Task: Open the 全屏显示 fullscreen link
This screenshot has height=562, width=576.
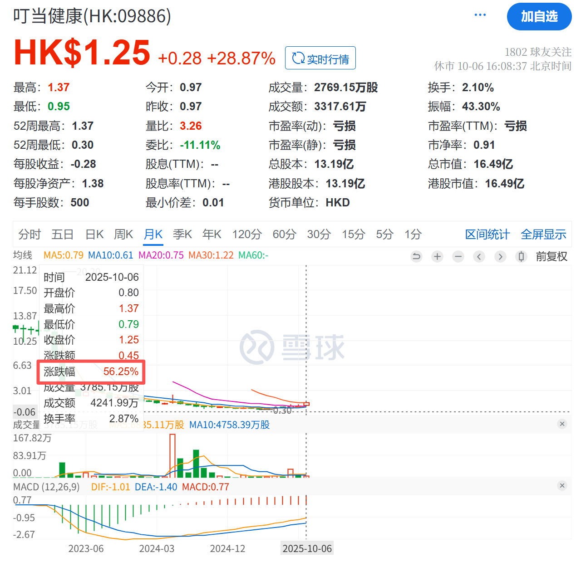Action: [x=543, y=234]
